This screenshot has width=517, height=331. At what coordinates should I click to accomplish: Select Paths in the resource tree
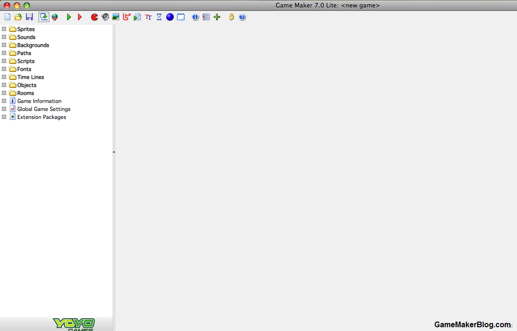24,53
